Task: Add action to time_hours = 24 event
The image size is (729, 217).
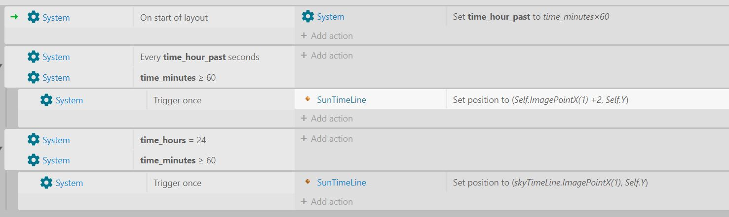Action: click(327, 139)
